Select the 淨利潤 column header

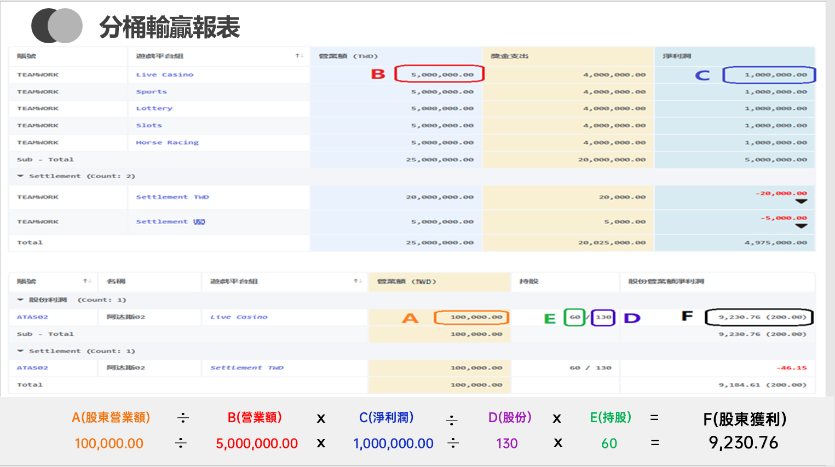pos(677,56)
